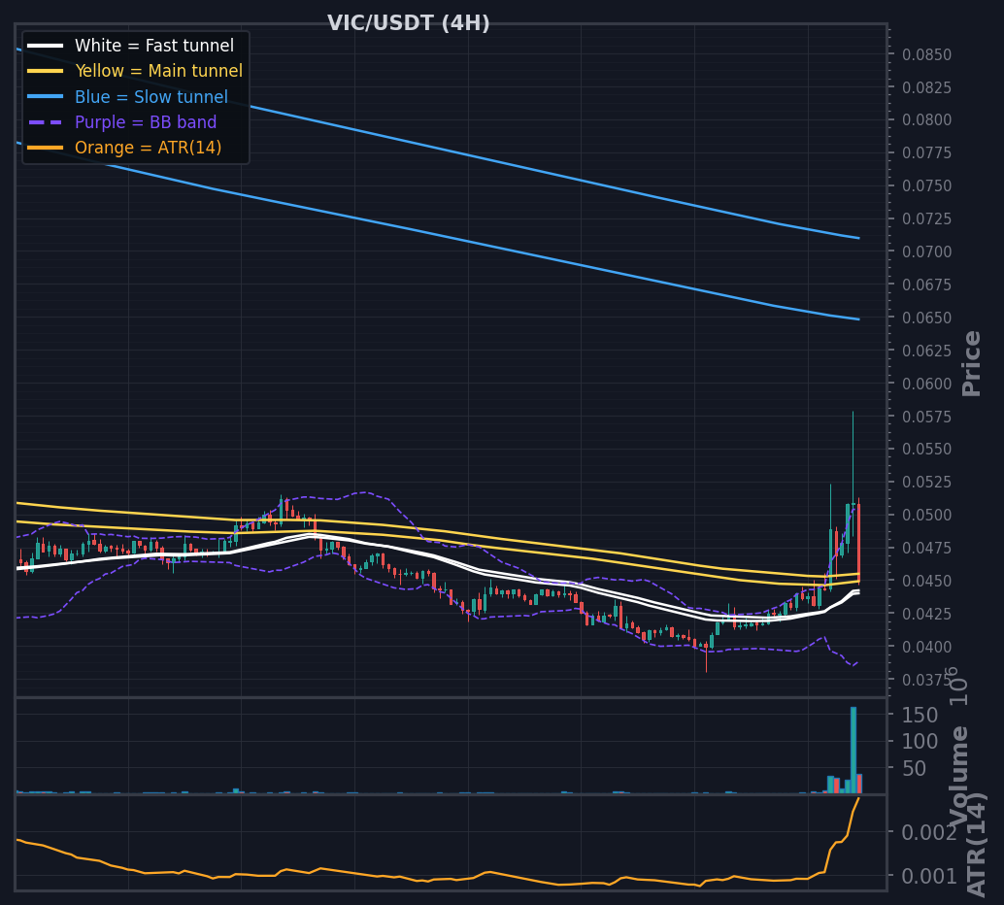Click the VIC/USDT (4H) chart title
This screenshot has height=905, width=1004.
tap(409, 23)
